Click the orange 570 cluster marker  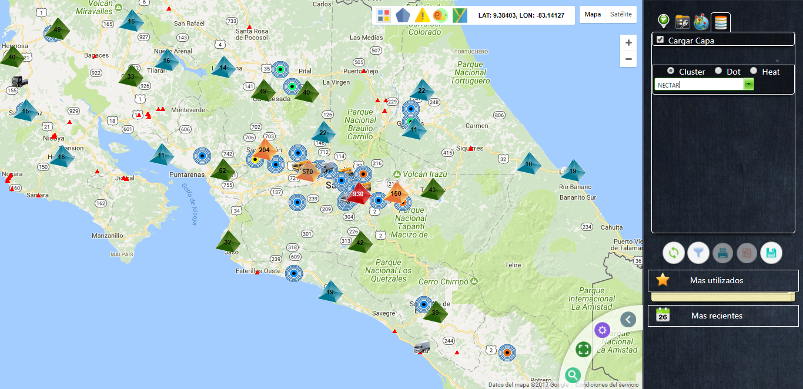307,171
